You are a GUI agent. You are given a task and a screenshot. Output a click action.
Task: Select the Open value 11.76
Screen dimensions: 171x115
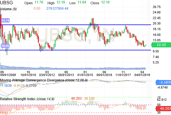[39, 2]
